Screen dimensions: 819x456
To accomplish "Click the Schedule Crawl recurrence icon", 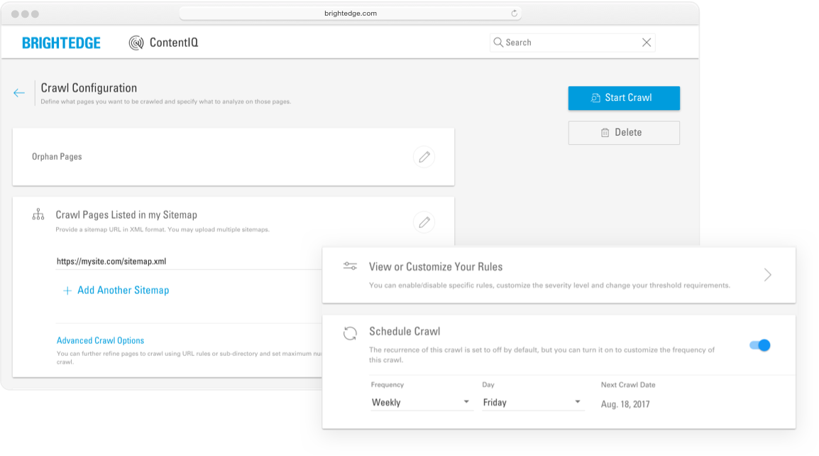I will [350, 333].
